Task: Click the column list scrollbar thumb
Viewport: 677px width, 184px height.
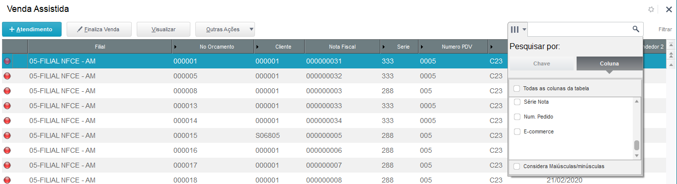Action: pos(637,145)
